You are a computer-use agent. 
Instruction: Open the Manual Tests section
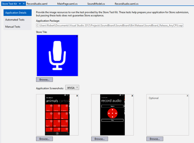click(13, 27)
